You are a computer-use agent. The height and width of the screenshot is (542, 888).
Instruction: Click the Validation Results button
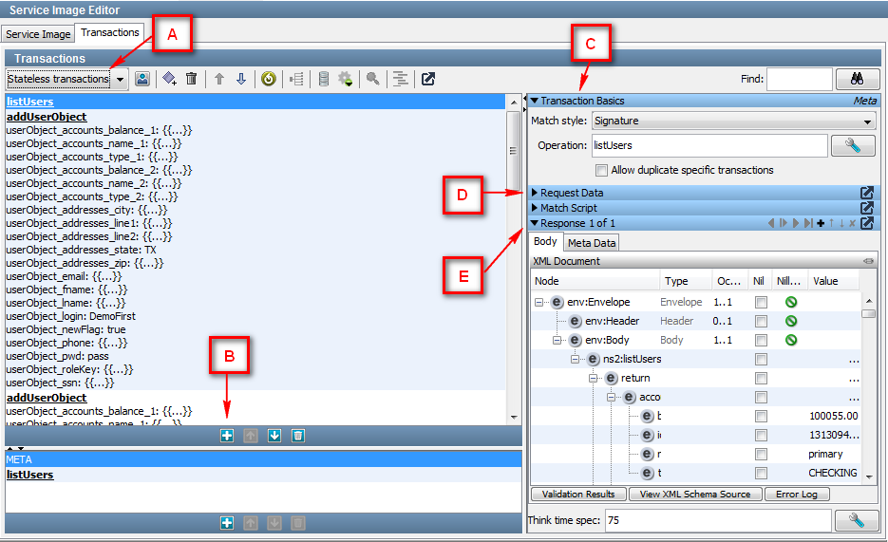578,494
